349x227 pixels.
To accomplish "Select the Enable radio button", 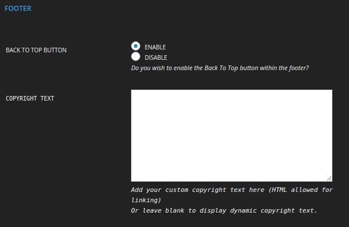I will 136,46.
